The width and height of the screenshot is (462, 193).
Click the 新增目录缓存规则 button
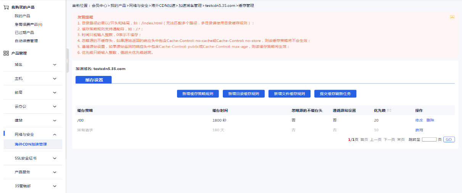(243, 94)
